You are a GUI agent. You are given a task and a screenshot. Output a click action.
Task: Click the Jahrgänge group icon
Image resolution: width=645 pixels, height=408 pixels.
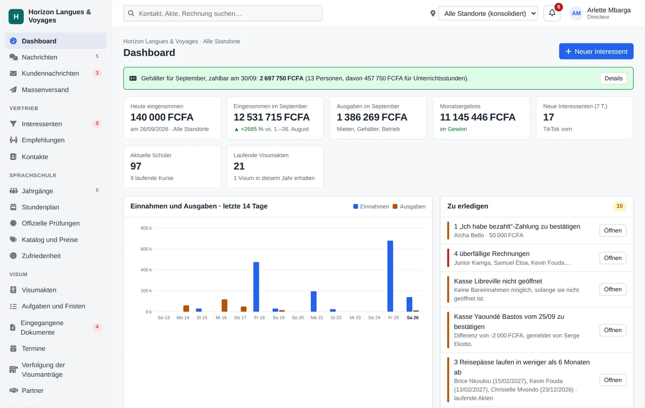[13, 191]
